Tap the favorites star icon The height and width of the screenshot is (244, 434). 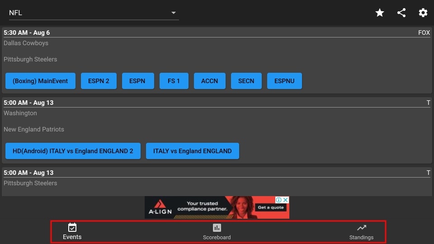click(379, 13)
